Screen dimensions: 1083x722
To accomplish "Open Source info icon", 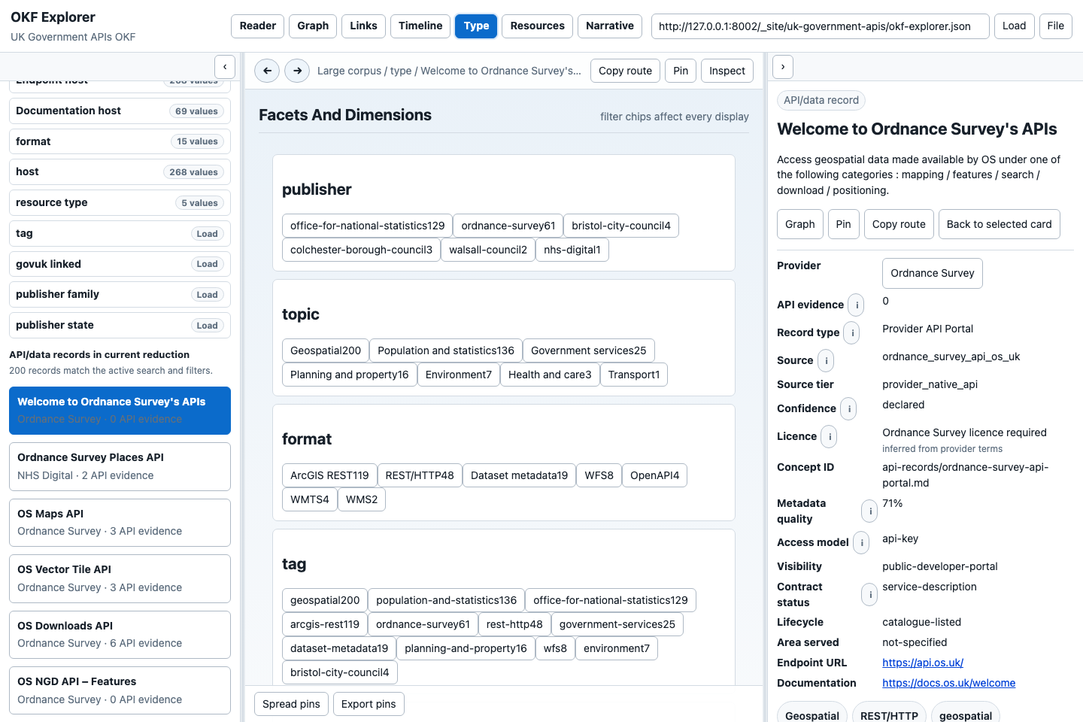I will [826, 360].
